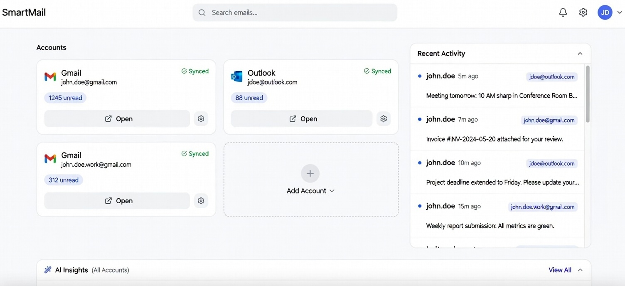Collapse the AI Insights section
625x286 pixels.
[x=580, y=270]
